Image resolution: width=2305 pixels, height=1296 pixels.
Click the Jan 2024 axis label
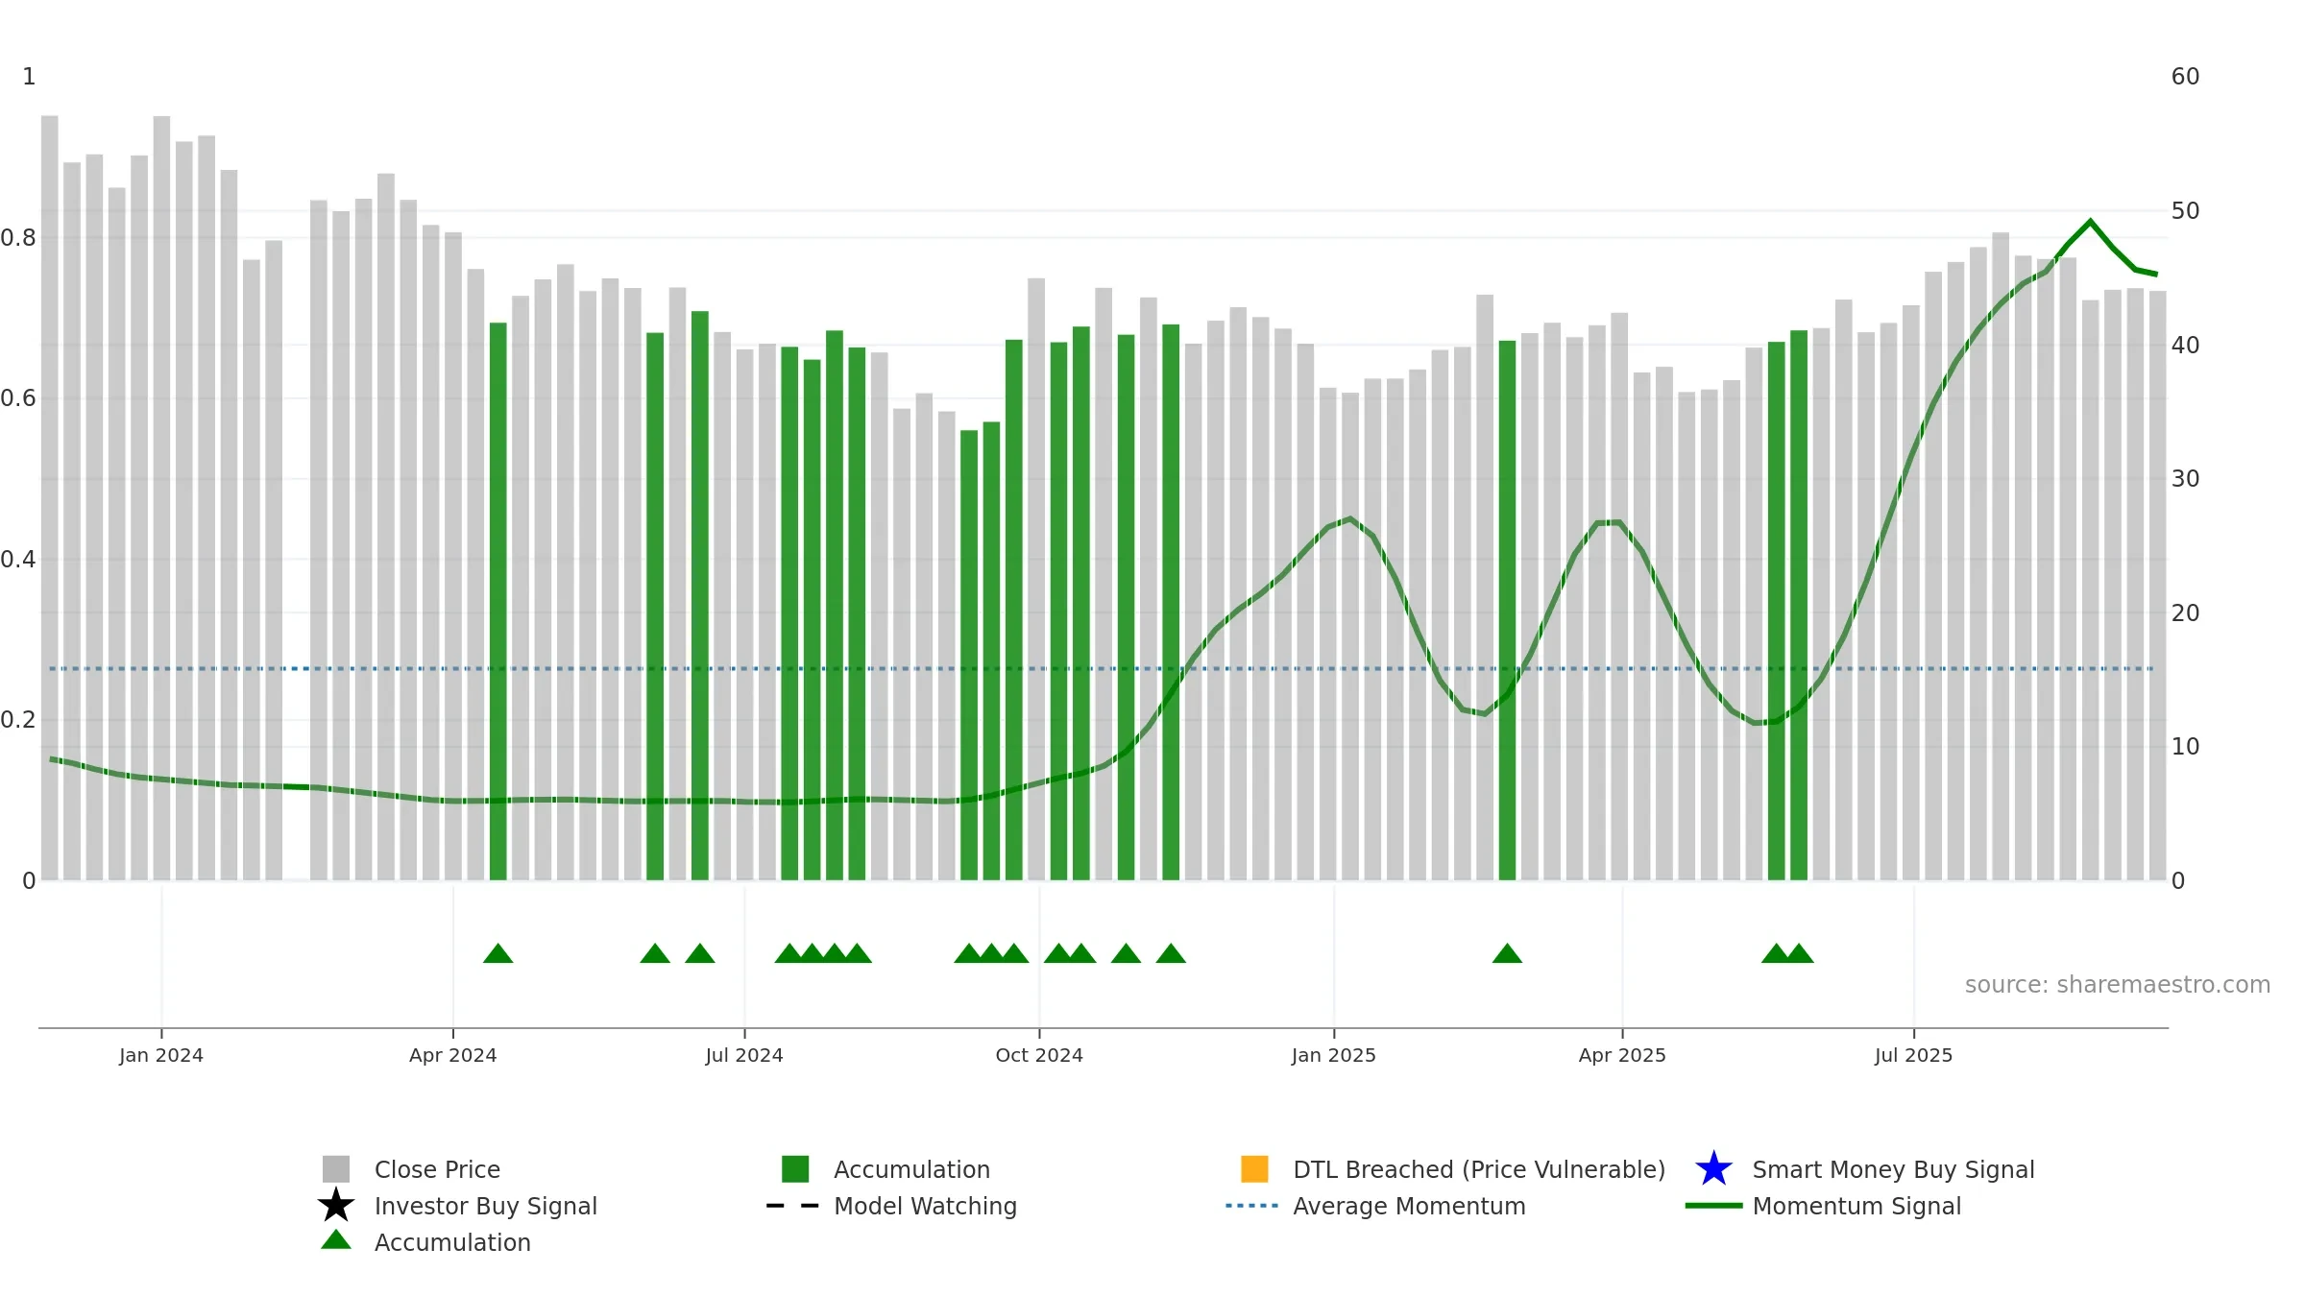tap(161, 1056)
